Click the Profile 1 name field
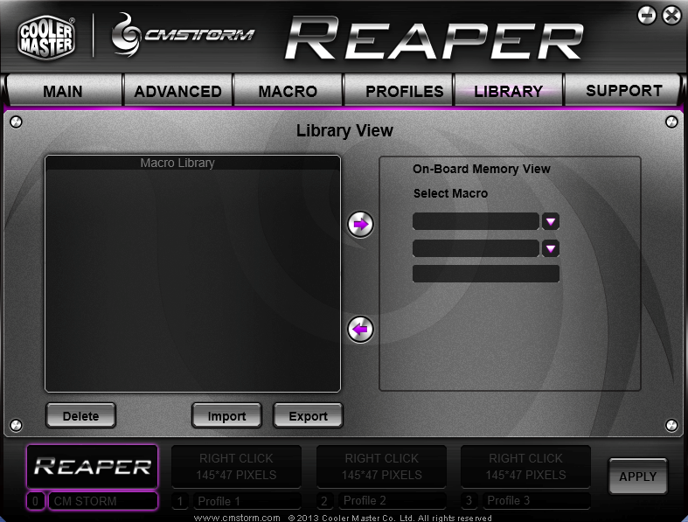 click(x=247, y=501)
